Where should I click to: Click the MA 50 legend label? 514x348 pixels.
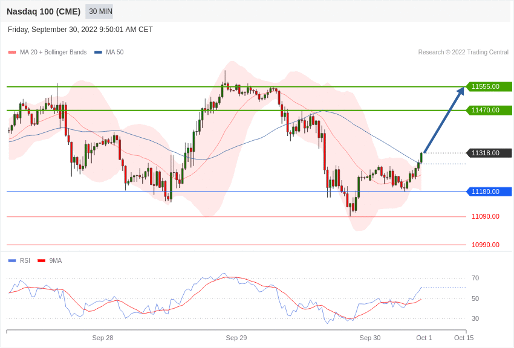click(x=115, y=52)
